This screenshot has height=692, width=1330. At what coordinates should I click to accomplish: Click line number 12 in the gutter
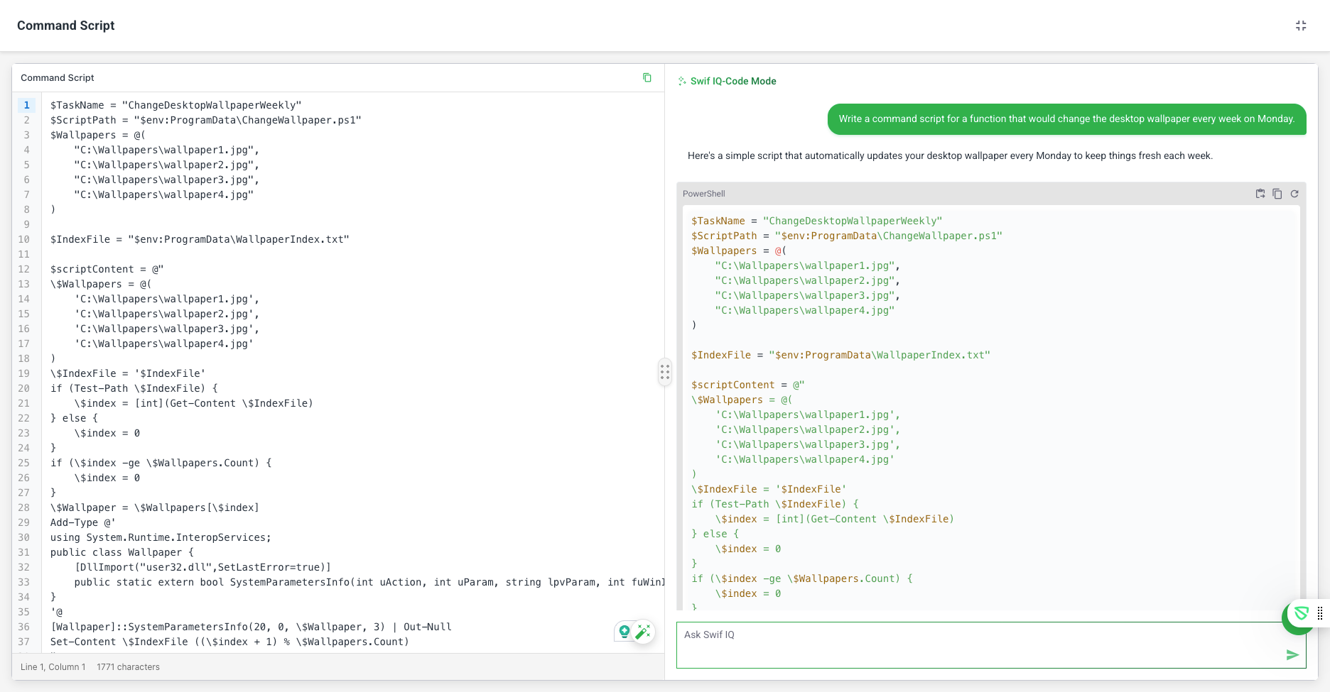click(24, 269)
